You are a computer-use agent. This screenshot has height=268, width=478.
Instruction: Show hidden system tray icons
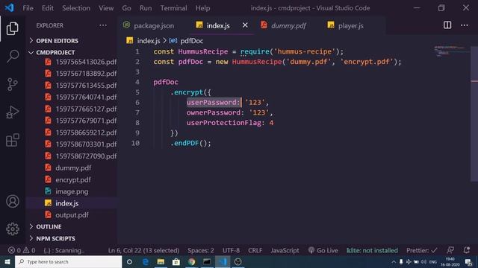(394, 261)
